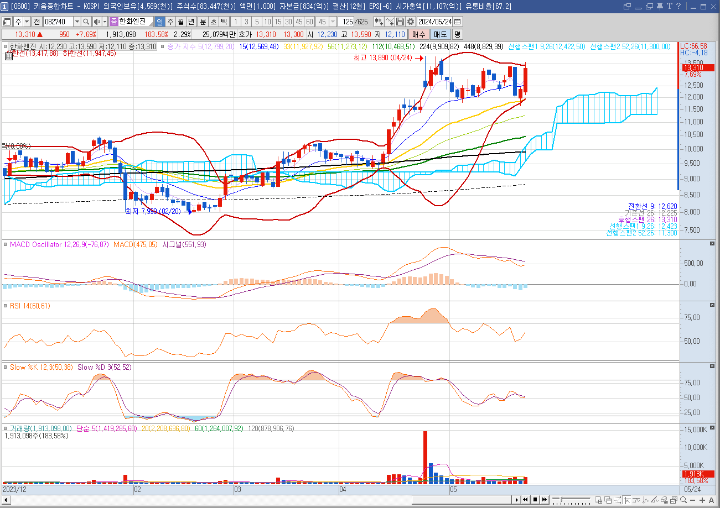Click the floppy disk save icon
This screenshot has width=720, height=508.
(x=400, y=22)
